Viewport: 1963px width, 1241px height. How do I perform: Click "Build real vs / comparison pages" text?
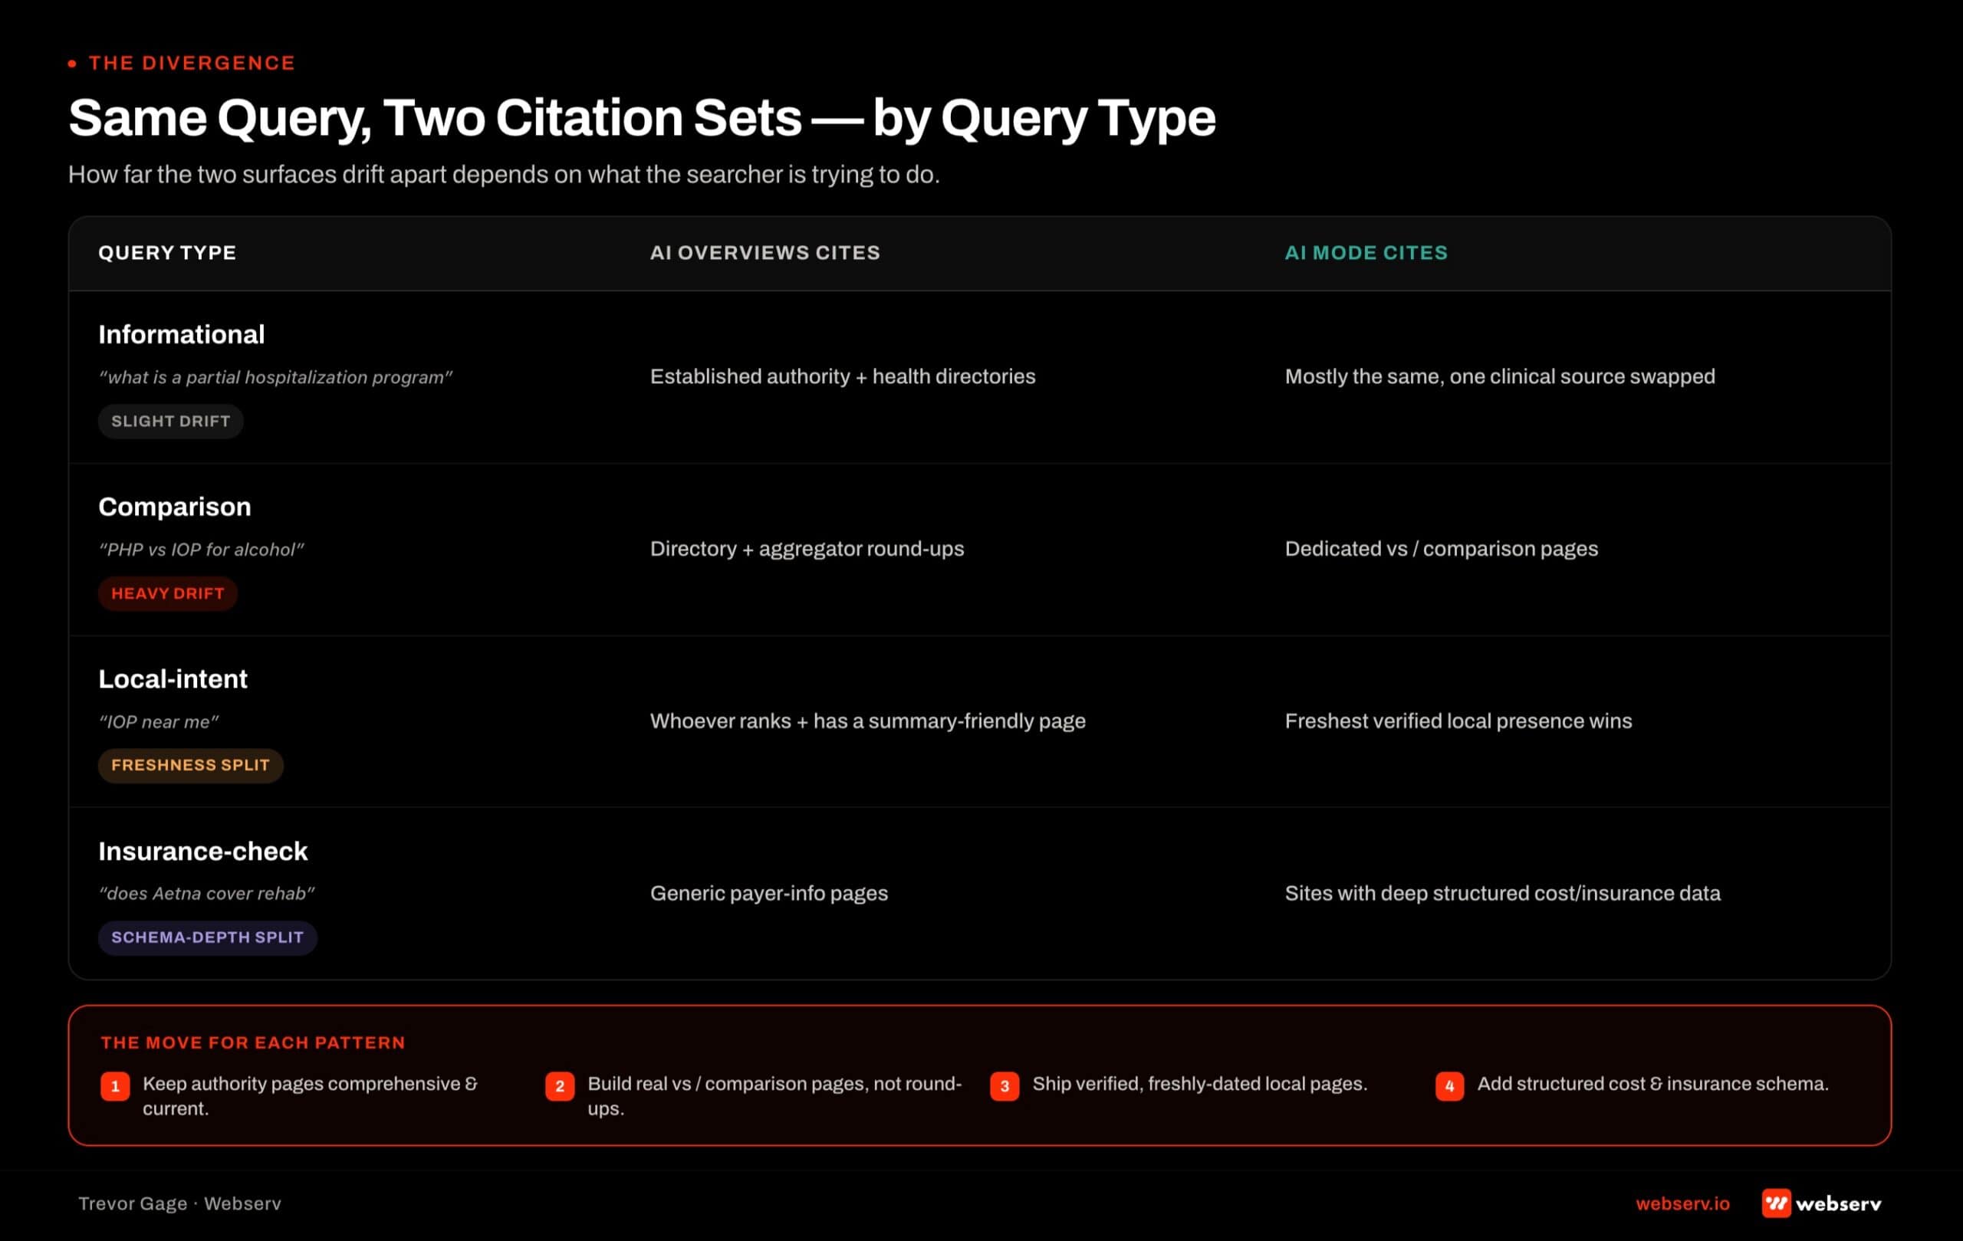[728, 1084]
